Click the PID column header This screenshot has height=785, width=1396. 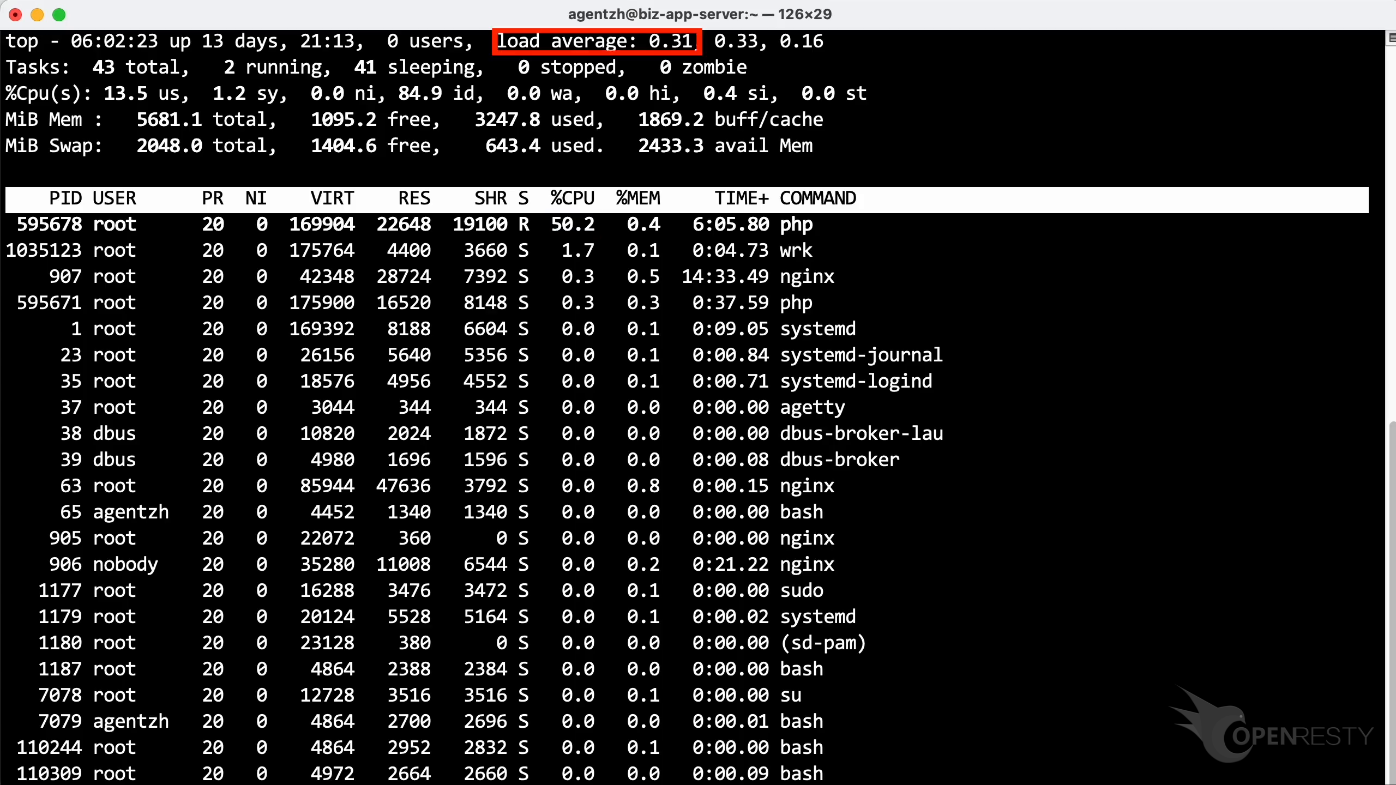(x=65, y=198)
